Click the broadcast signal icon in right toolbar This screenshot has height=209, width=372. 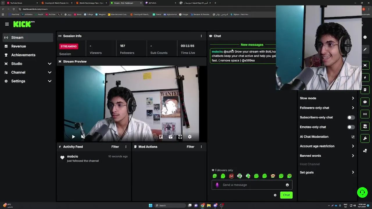pyautogui.click(x=365, y=114)
